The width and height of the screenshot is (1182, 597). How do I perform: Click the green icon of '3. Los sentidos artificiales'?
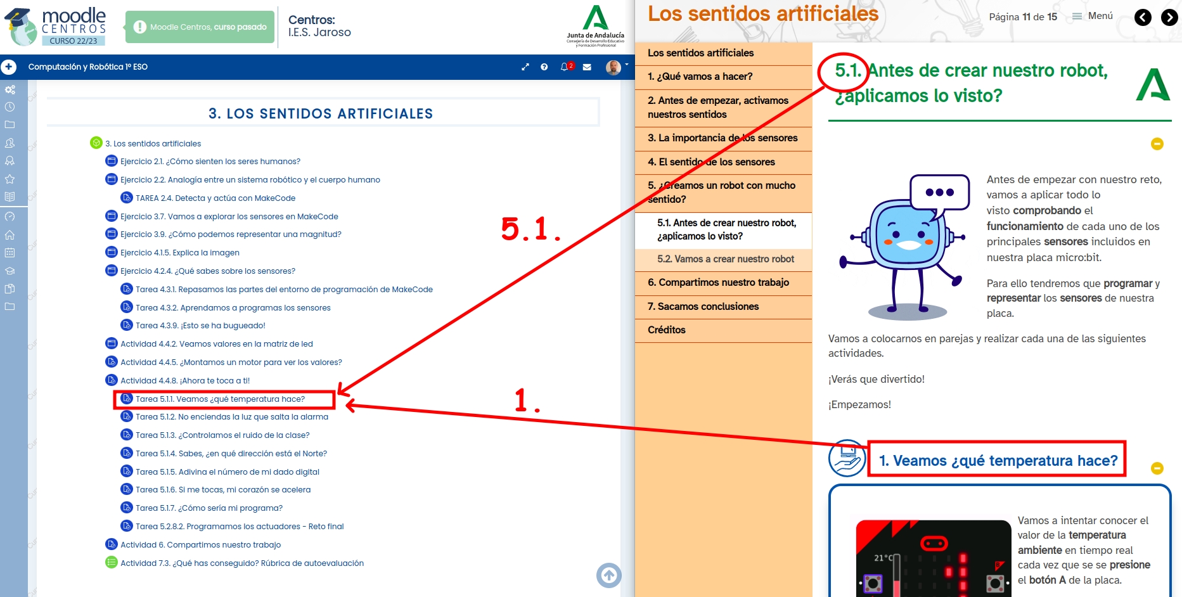click(96, 143)
